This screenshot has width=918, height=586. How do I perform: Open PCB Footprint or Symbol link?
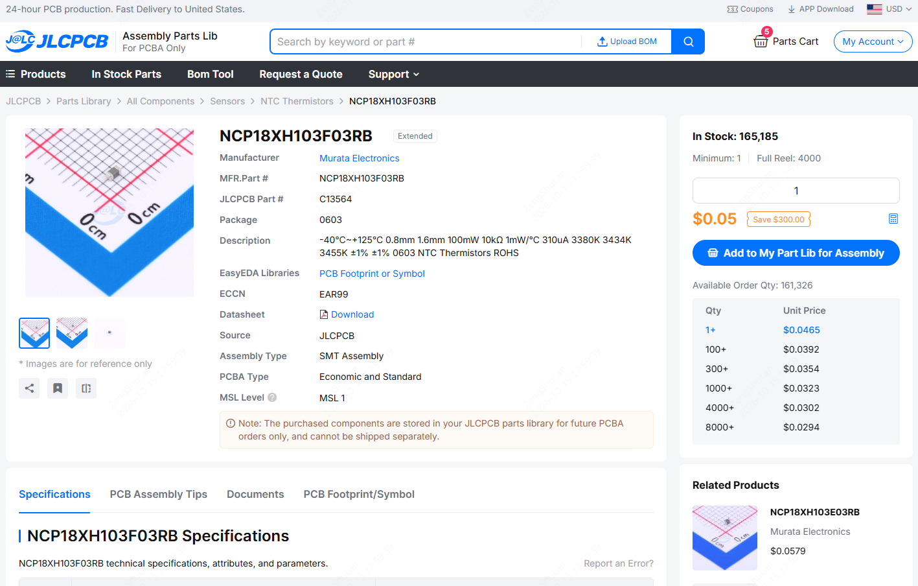372,274
